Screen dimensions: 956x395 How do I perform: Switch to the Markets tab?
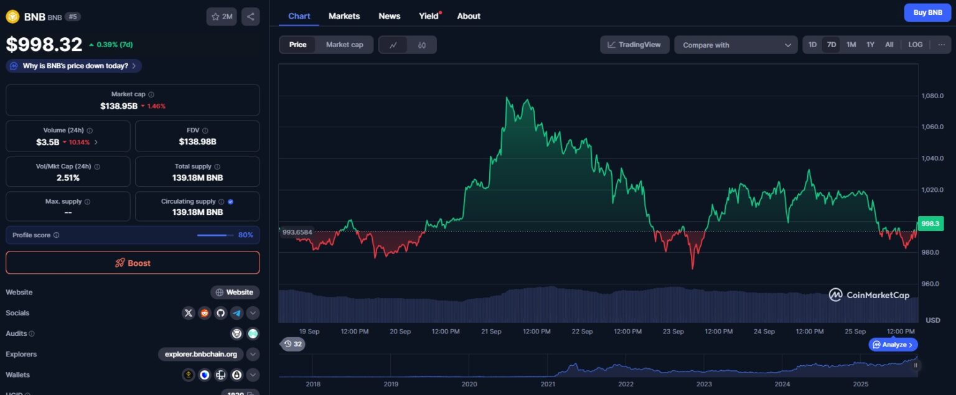click(344, 16)
